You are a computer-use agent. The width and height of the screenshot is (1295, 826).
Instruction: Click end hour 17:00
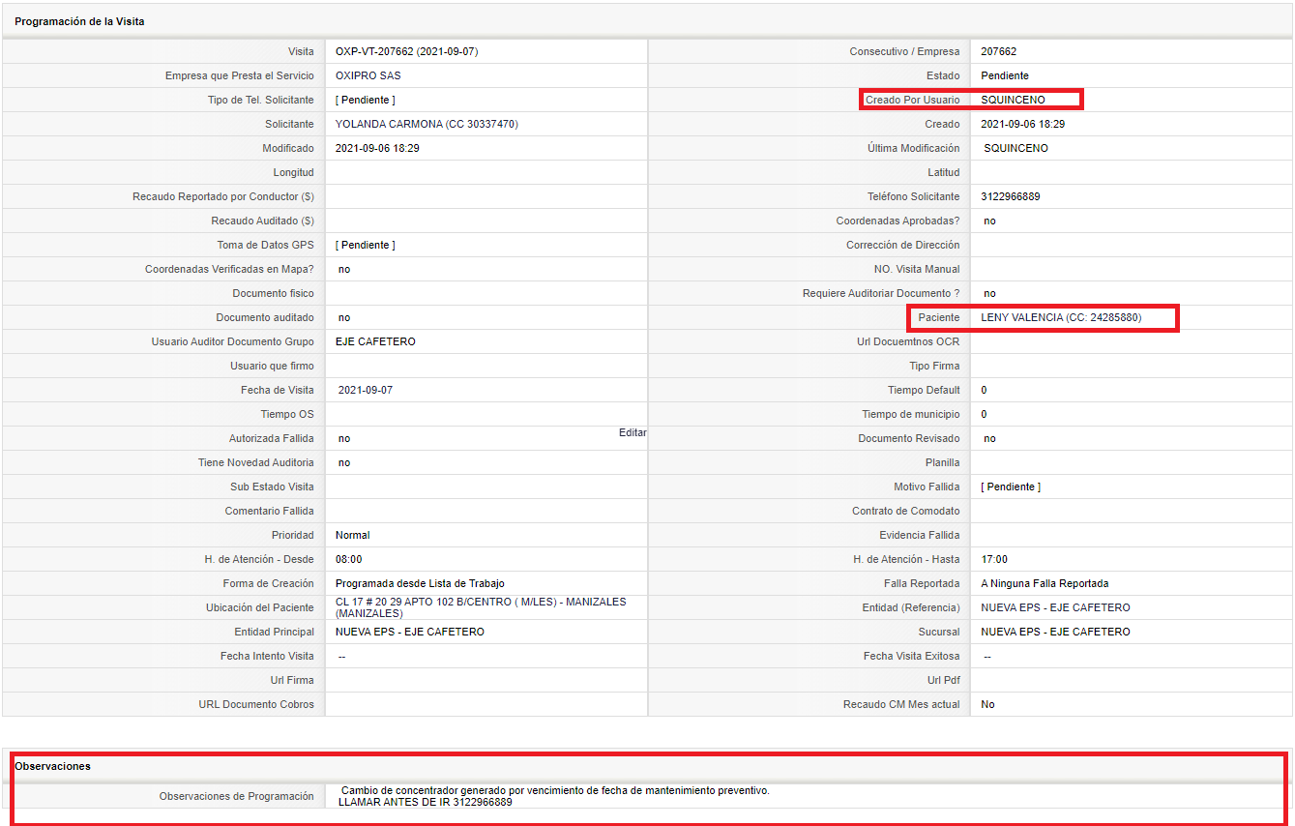coord(993,559)
